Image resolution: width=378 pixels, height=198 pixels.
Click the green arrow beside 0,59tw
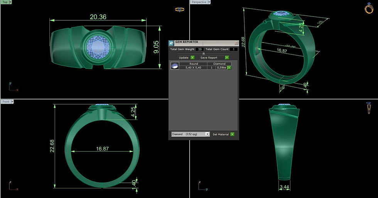tap(229, 68)
